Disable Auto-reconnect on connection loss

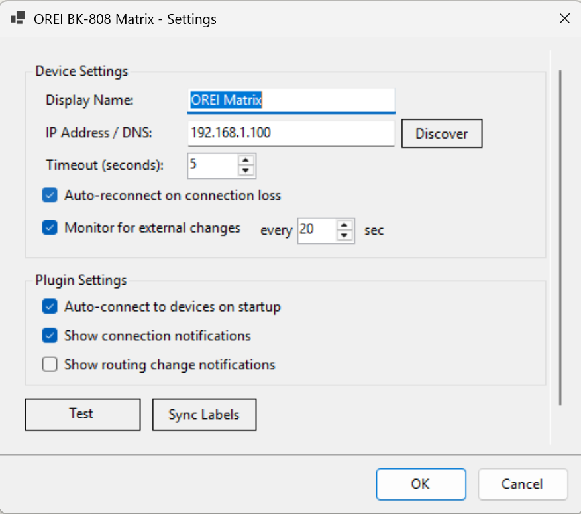pyautogui.click(x=50, y=195)
